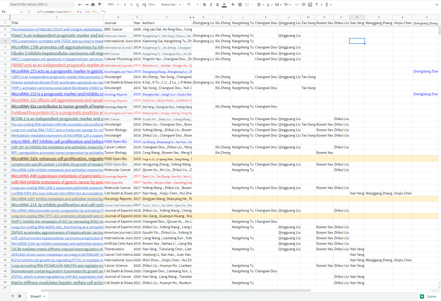Open the Source Sans font dropdown

point(171,4)
